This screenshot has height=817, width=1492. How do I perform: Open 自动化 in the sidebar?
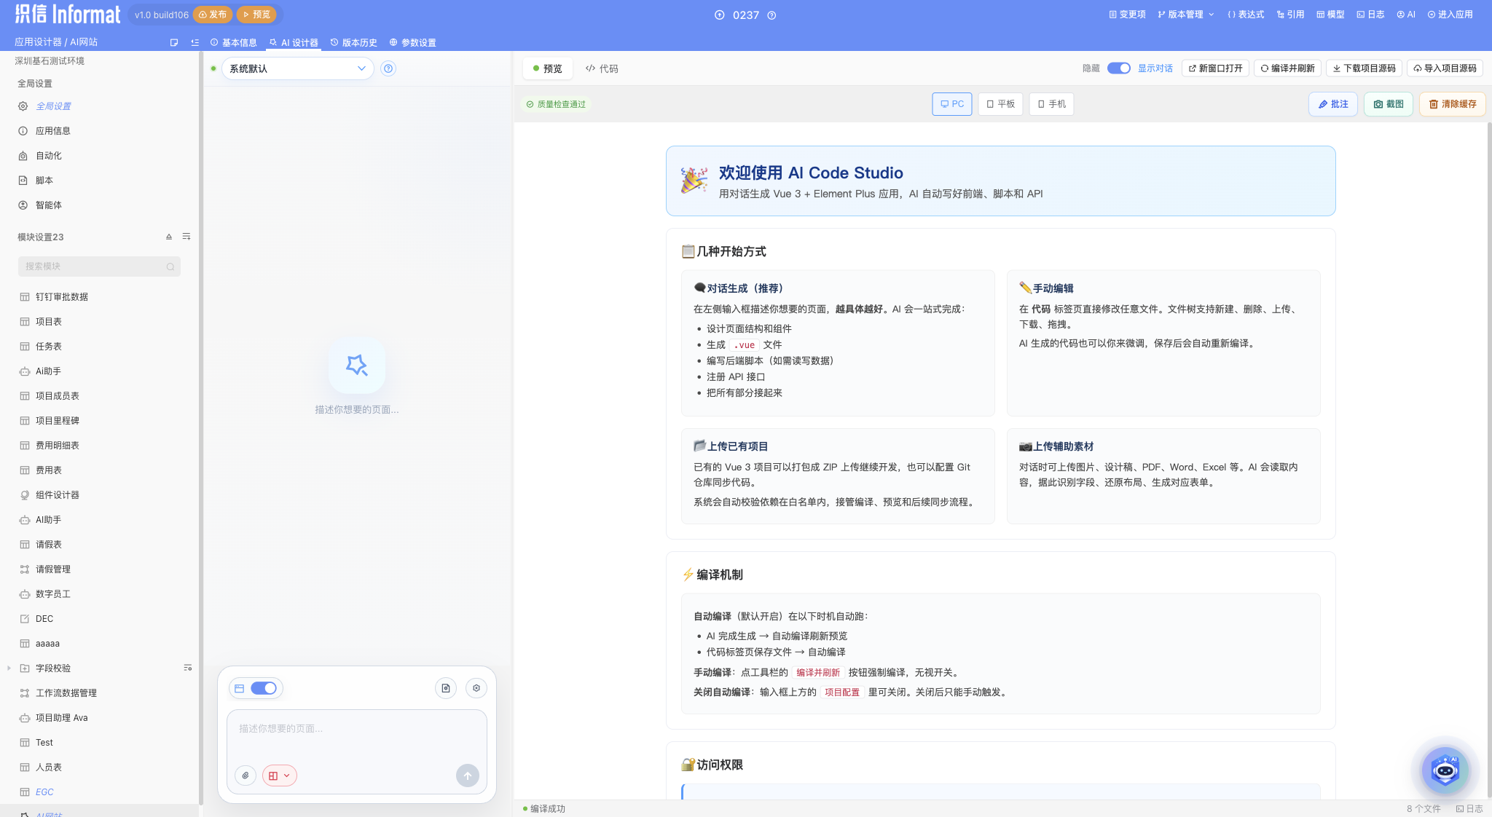pyautogui.click(x=49, y=156)
